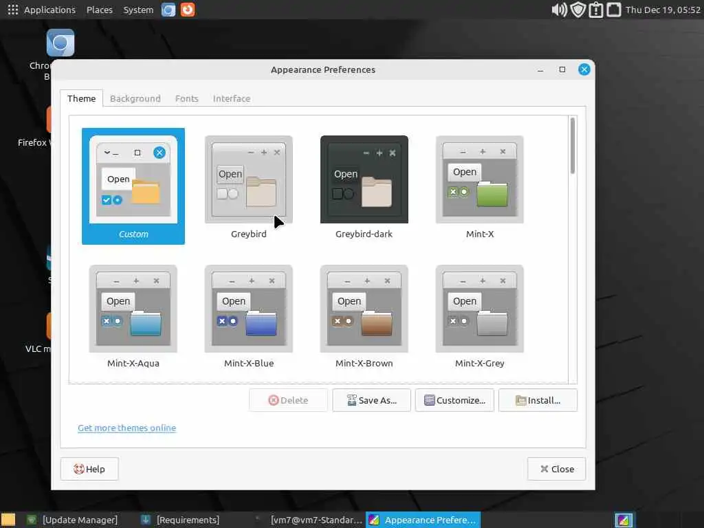This screenshot has height=528, width=704.
Task: Click the Chromium desktop shortcut icon
Action: pyautogui.click(x=60, y=43)
